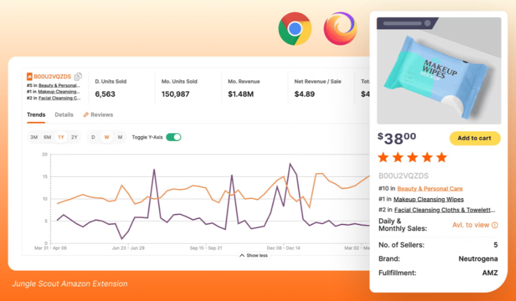Screen dimensions: 516x301
Task: Open the Trends tab
Action: coord(36,115)
